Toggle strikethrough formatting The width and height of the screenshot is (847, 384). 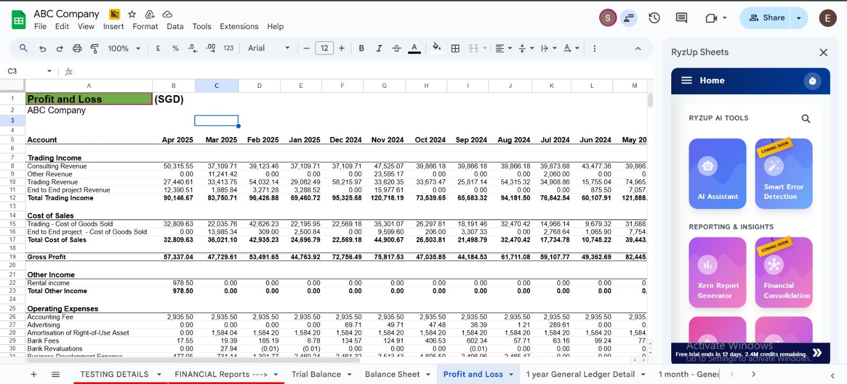(397, 48)
